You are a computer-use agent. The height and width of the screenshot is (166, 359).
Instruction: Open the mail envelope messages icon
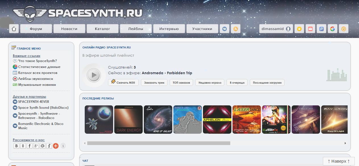point(310,29)
